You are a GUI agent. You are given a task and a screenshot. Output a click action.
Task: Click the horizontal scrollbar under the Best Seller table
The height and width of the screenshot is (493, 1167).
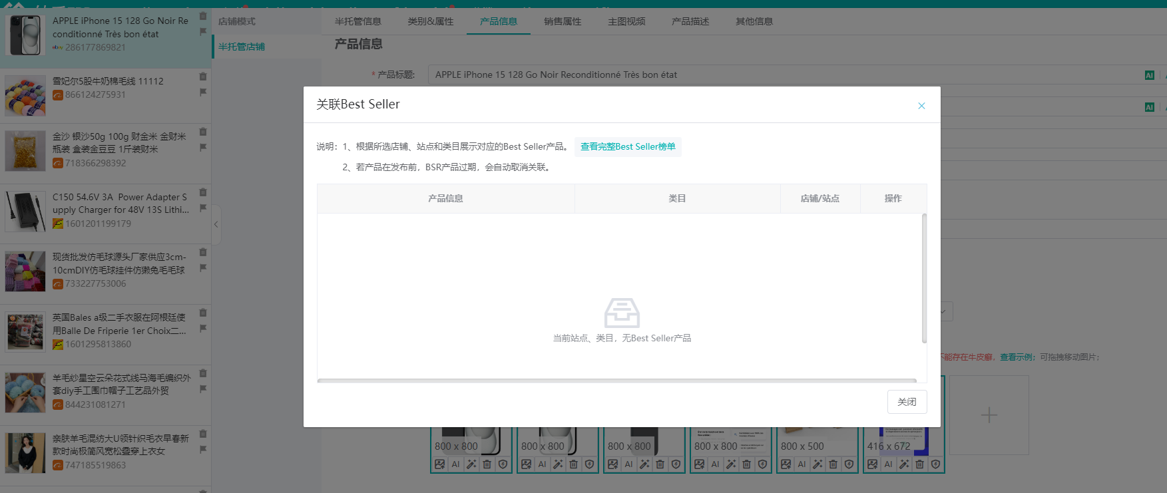point(617,381)
